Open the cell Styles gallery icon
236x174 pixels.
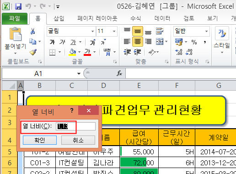(222, 33)
